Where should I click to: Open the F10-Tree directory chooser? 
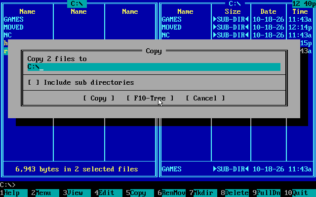(150, 98)
